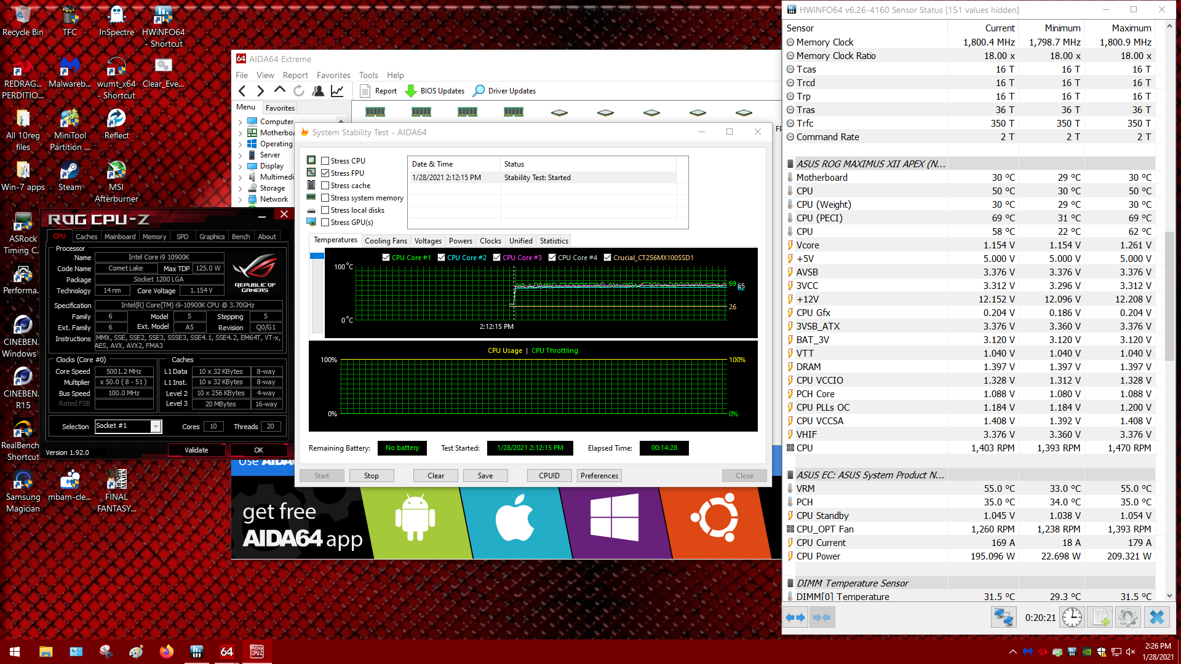Switch to Voltages tab
The height and width of the screenshot is (664, 1181).
427,241
